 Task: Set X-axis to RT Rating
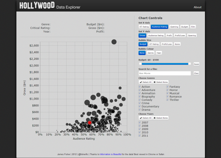pyautogui.click(x=144, y=27)
